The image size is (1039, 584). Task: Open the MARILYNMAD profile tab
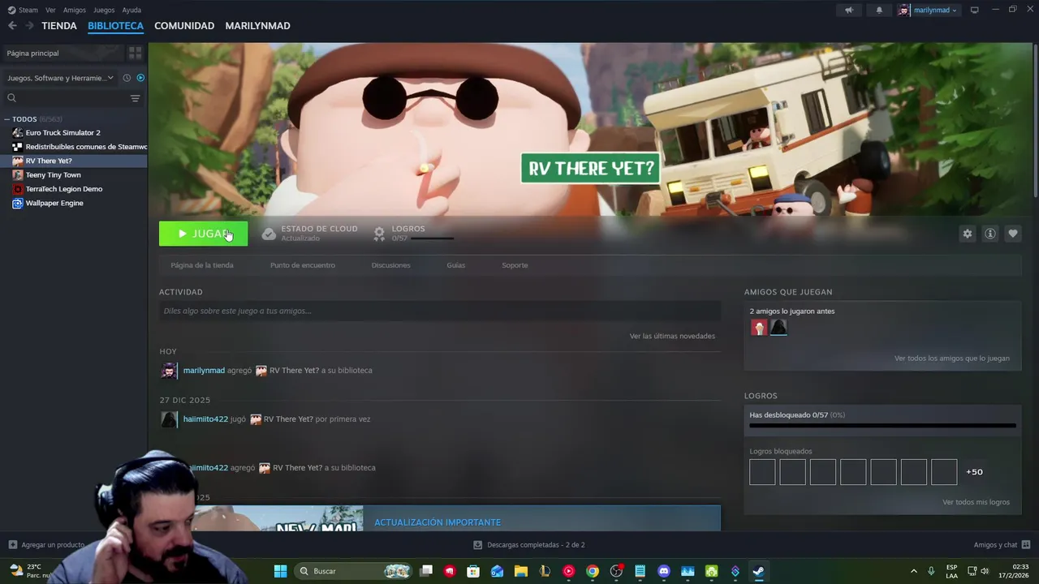pyautogui.click(x=257, y=26)
